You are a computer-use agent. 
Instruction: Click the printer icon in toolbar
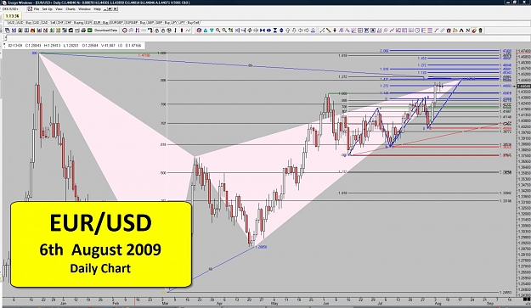pyautogui.click(x=83, y=31)
